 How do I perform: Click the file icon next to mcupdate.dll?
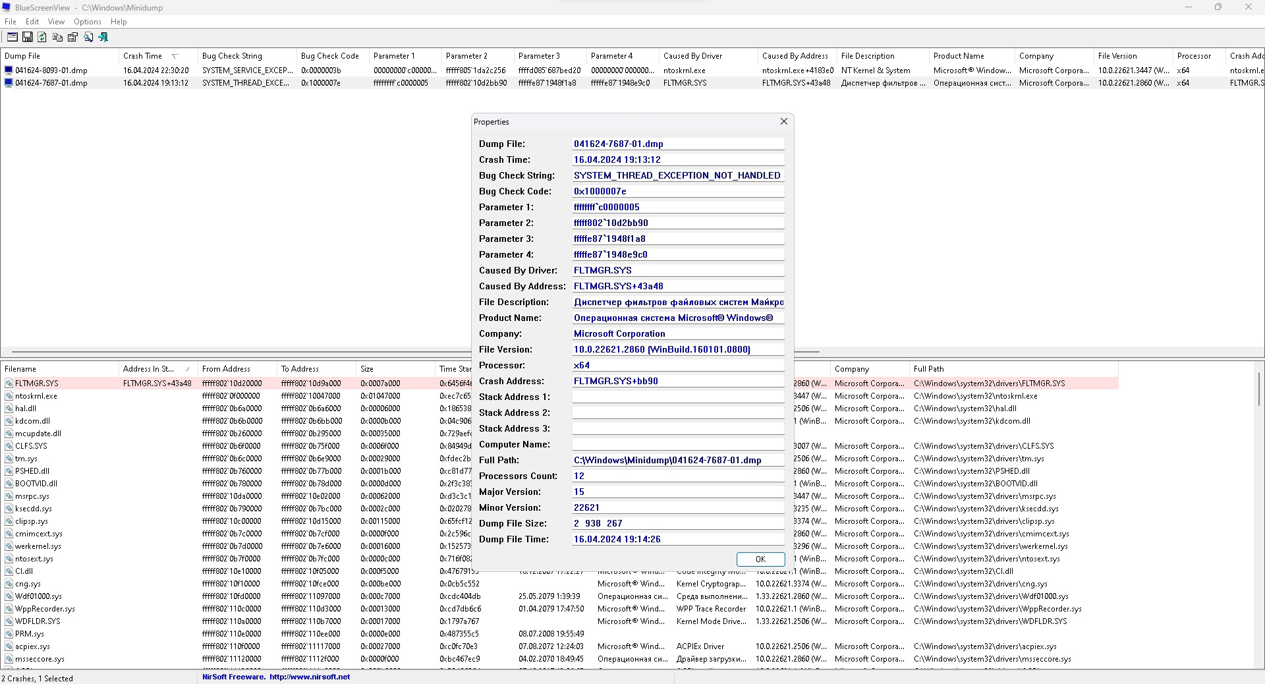tap(9, 434)
